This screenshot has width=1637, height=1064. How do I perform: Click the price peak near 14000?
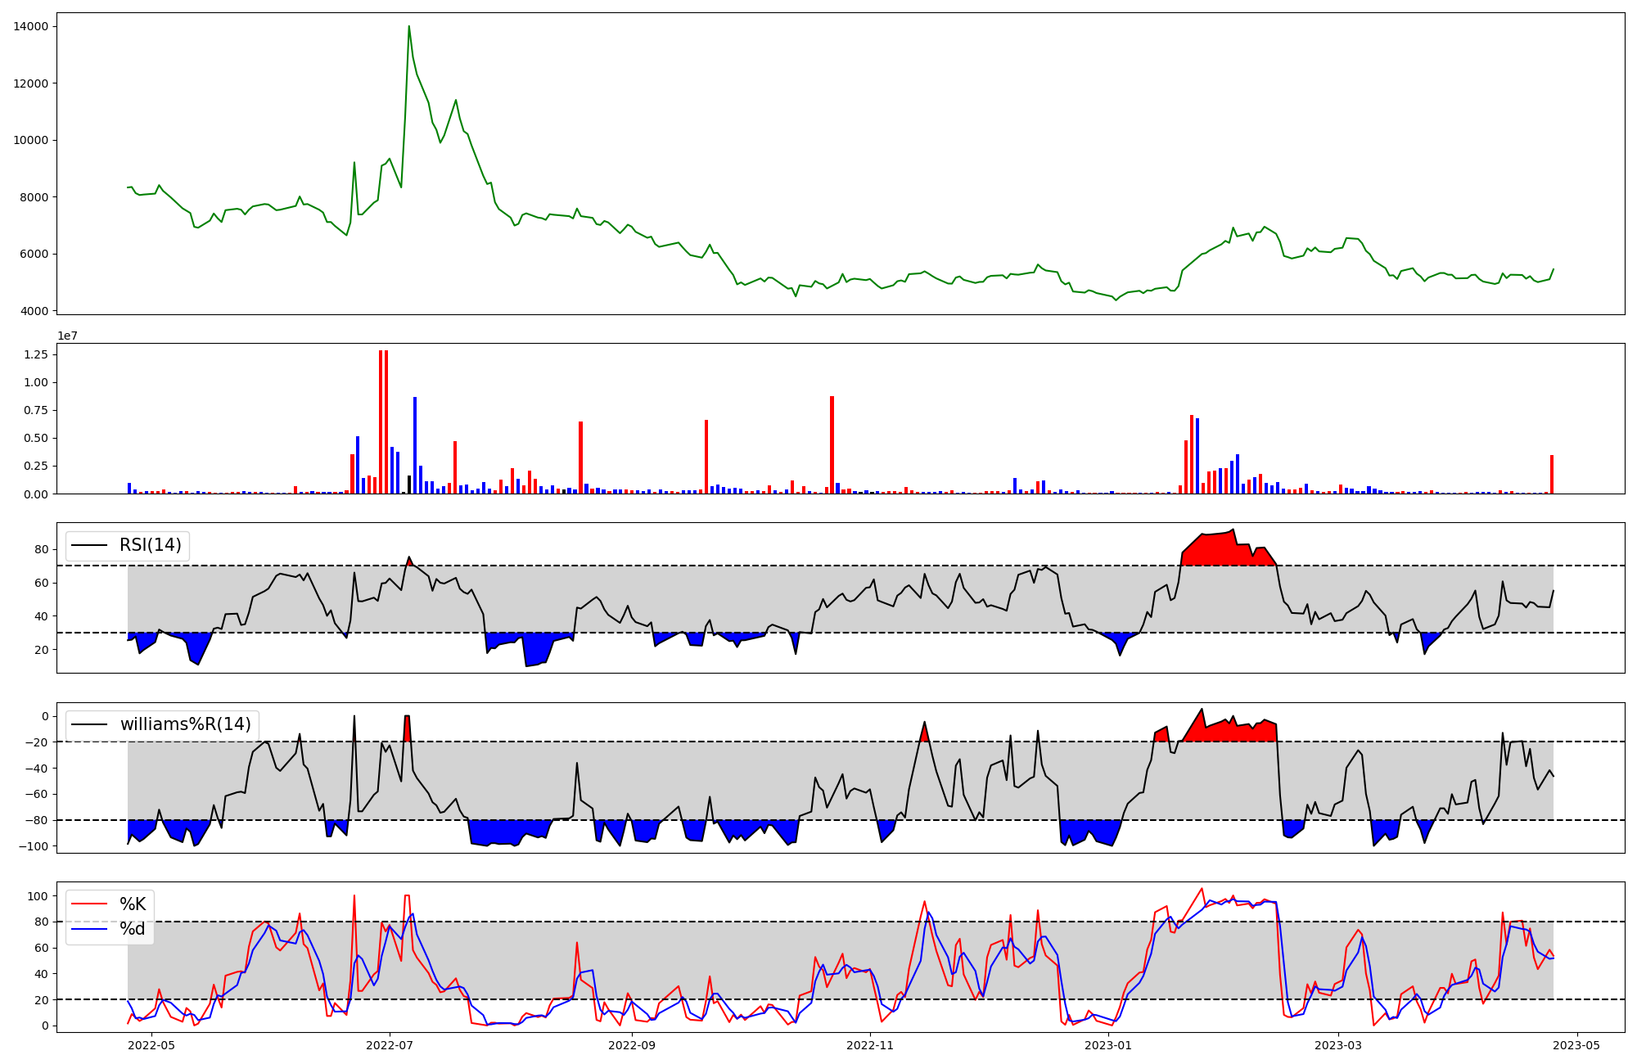click(x=409, y=26)
